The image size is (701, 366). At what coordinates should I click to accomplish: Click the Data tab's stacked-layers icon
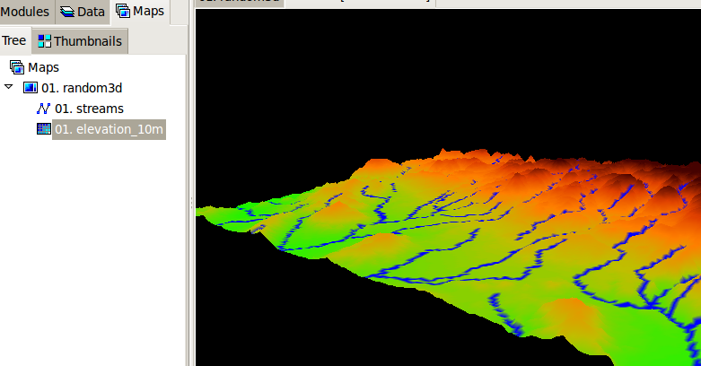coord(67,12)
